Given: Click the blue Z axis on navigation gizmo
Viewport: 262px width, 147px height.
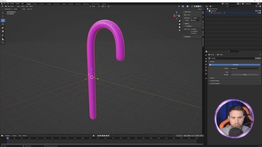Looking at the screenshot, I should (x=176, y=12).
